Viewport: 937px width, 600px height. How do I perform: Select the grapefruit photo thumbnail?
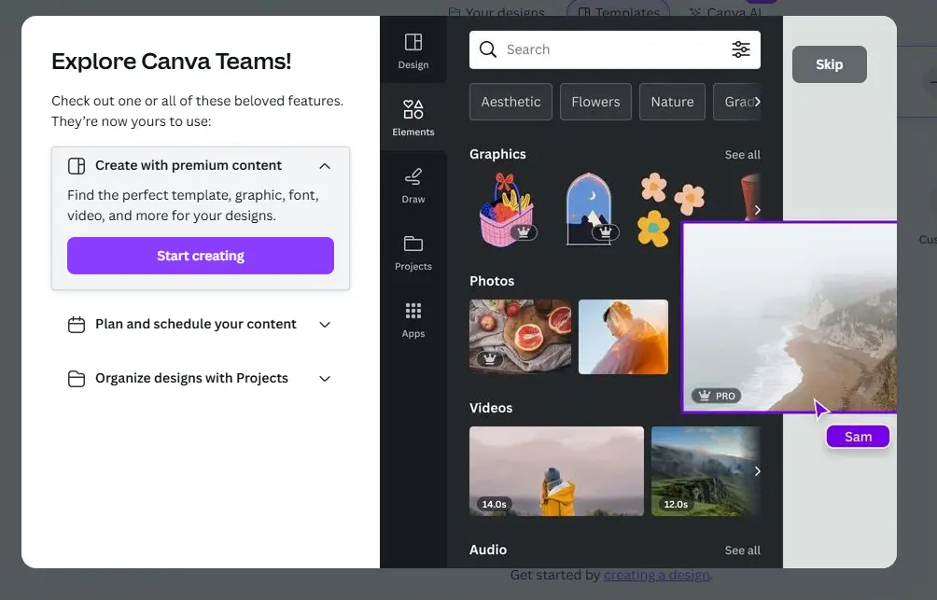coord(521,337)
